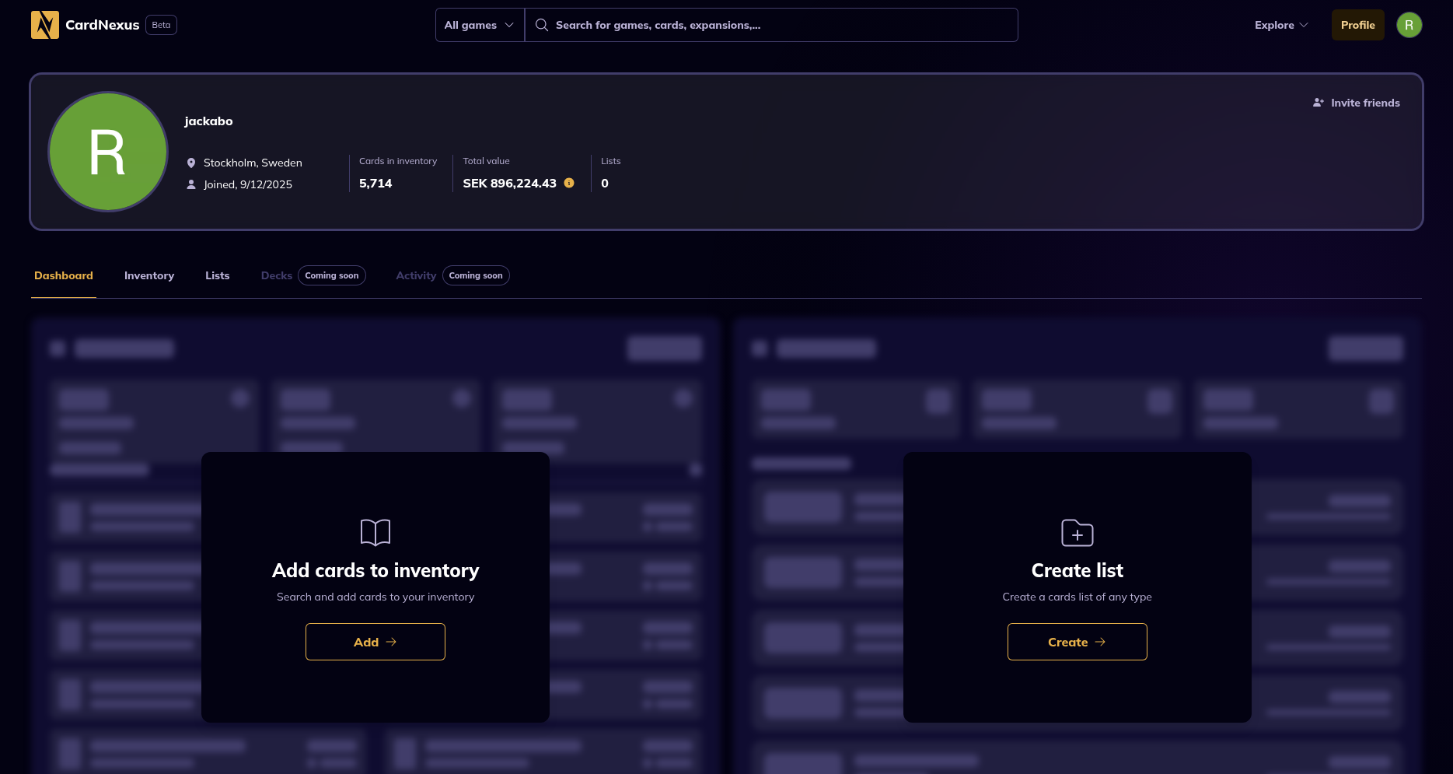The height and width of the screenshot is (774, 1453).
Task: Click the Invite friends link
Action: 1364,103
